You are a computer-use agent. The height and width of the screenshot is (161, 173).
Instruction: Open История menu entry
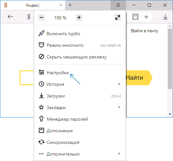(80, 84)
